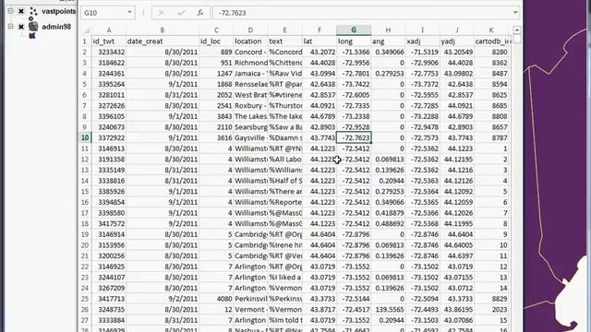Click cell containing 3233432
The height and width of the screenshot is (332, 591).
click(x=109, y=52)
